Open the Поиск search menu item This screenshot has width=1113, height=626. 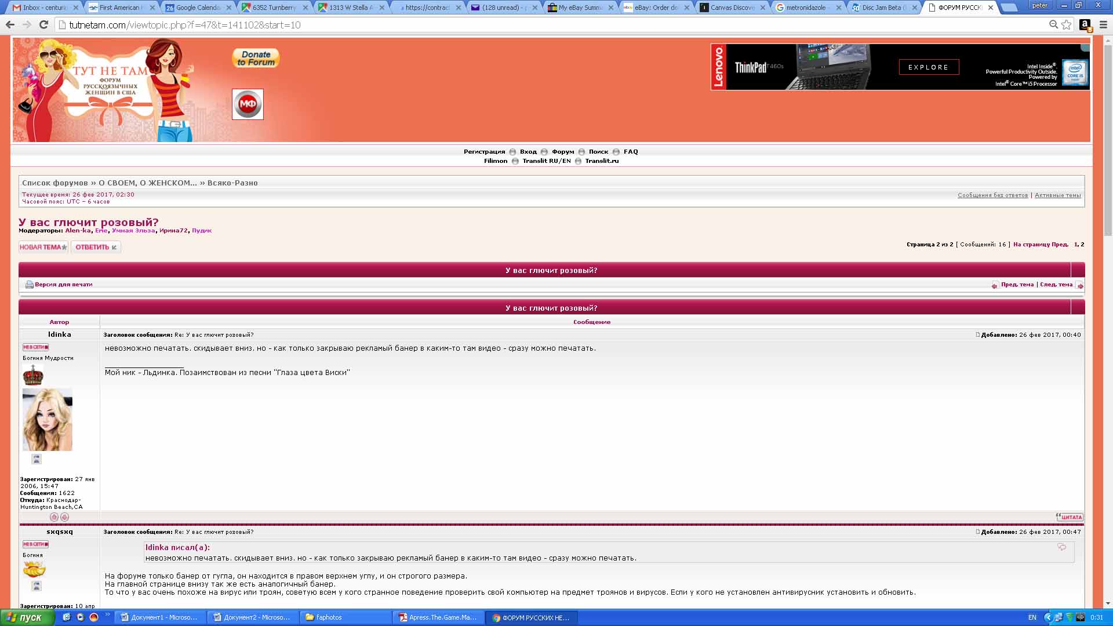pos(598,152)
